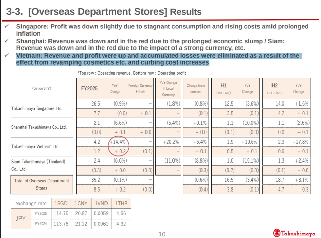Click the "H1 (Jan.-Jun.)" column header
The image size is (321, 238).
pyautogui.click(x=223, y=89)
